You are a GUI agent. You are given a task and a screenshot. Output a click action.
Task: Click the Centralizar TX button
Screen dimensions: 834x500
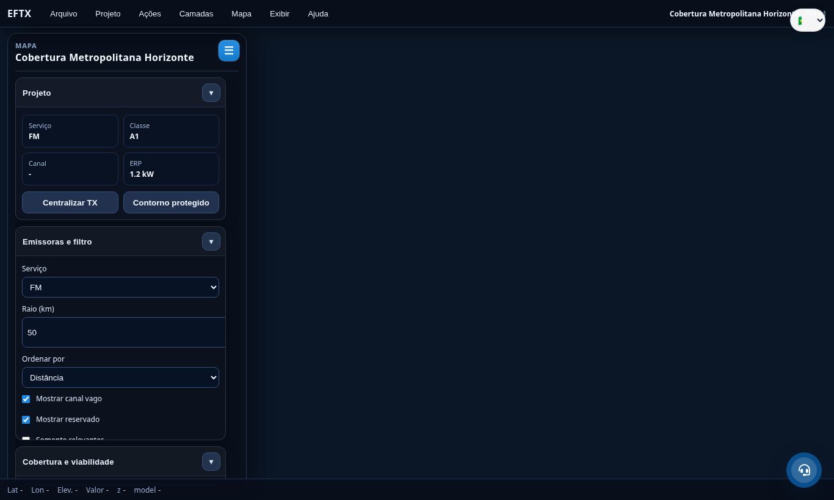click(x=70, y=202)
